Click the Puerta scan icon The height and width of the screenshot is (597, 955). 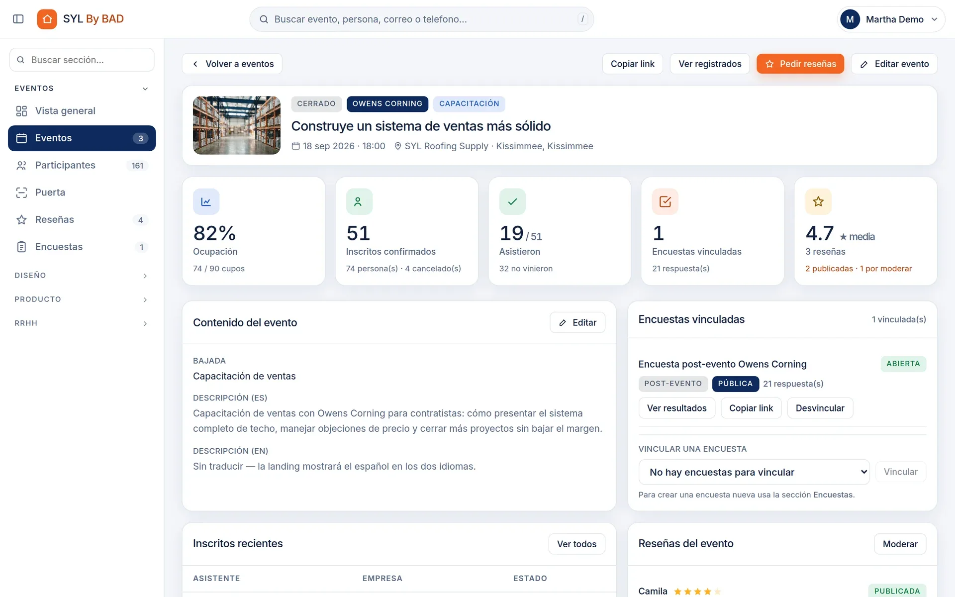(x=21, y=193)
